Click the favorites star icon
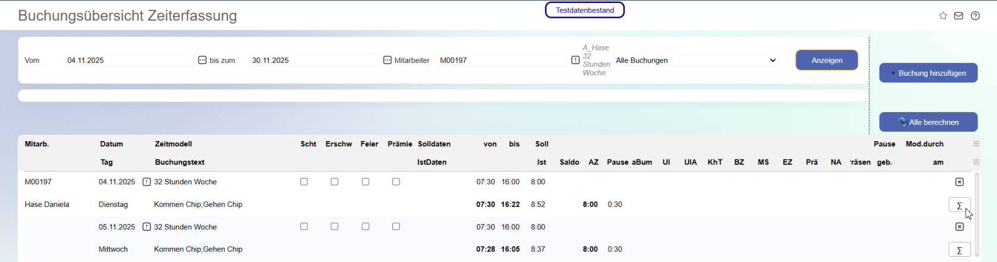This screenshot has height=262, width=997. point(943,16)
